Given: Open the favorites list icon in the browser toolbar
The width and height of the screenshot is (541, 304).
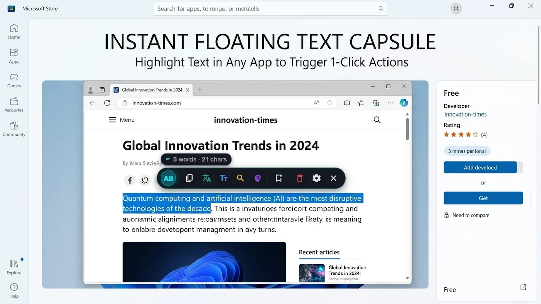Looking at the screenshot, I should click(x=361, y=103).
